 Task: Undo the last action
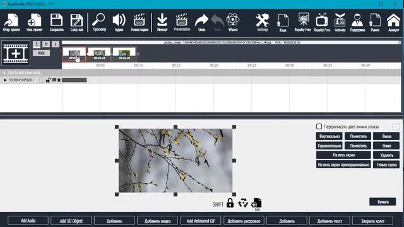201,23
